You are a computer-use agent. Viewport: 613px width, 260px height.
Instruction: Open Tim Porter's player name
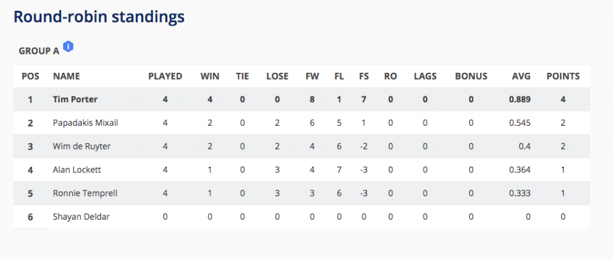pyautogui.click(x=75, y=99)
